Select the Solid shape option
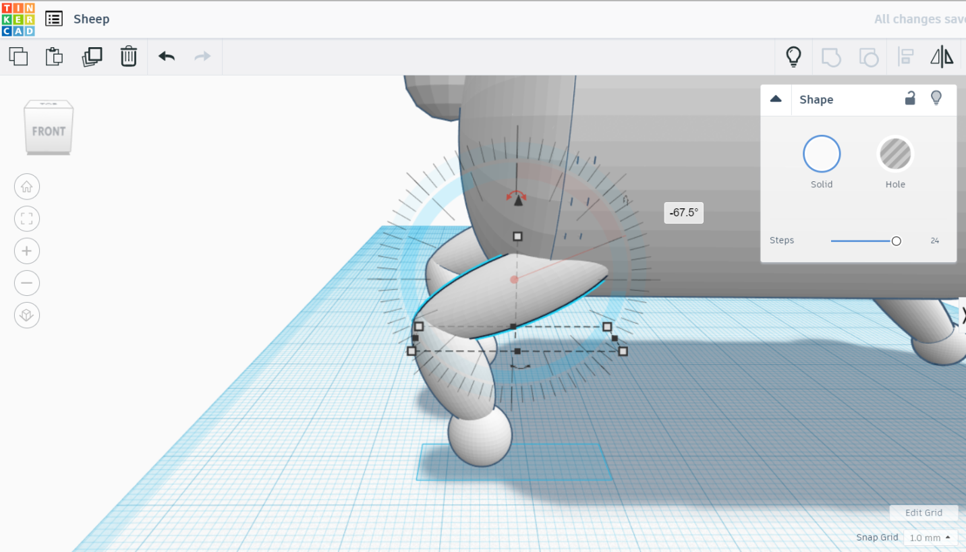Screen dimensions: 966x552 coord(822,154)
